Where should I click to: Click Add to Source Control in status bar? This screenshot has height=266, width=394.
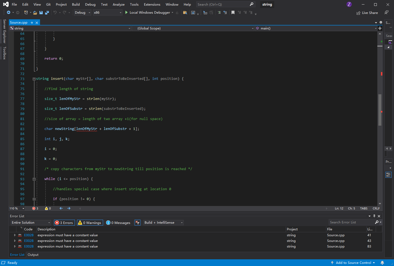[x=353, y=263]
